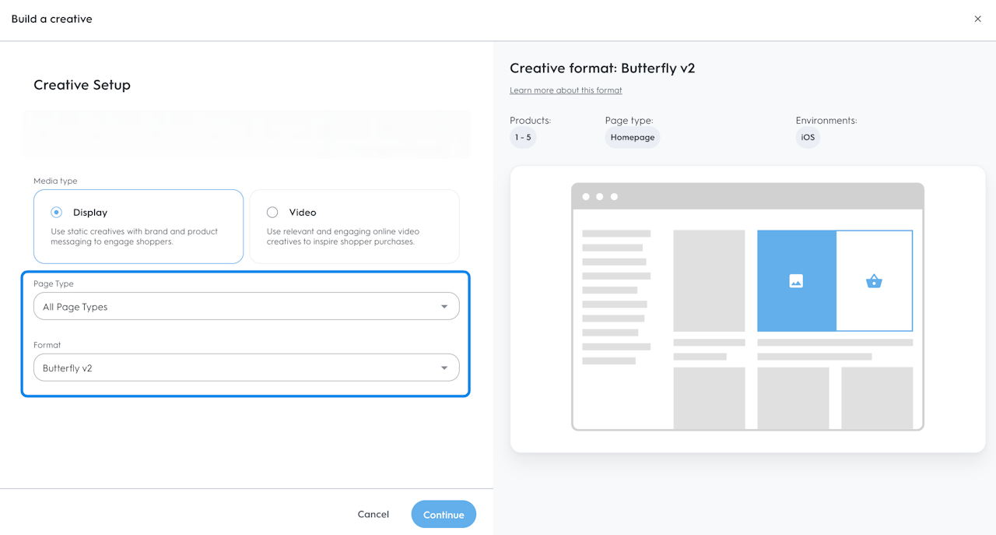The width and height of the screenshot is (996, 535).
Task: Click the Display card description text
Action: click(x=134, y=236)
